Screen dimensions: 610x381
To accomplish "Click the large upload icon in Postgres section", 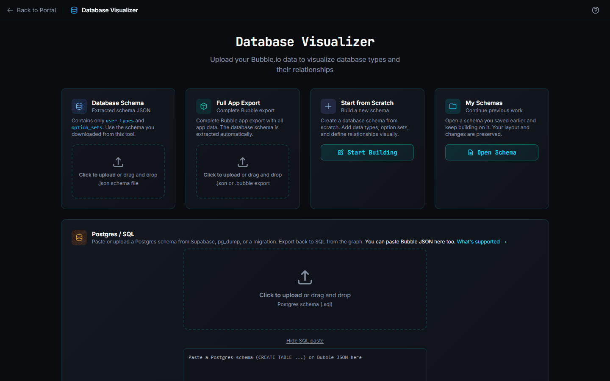I will 305,277.
